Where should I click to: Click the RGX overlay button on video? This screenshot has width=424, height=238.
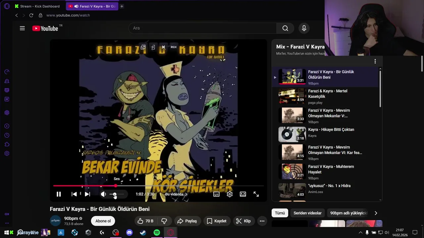[174, 47]
